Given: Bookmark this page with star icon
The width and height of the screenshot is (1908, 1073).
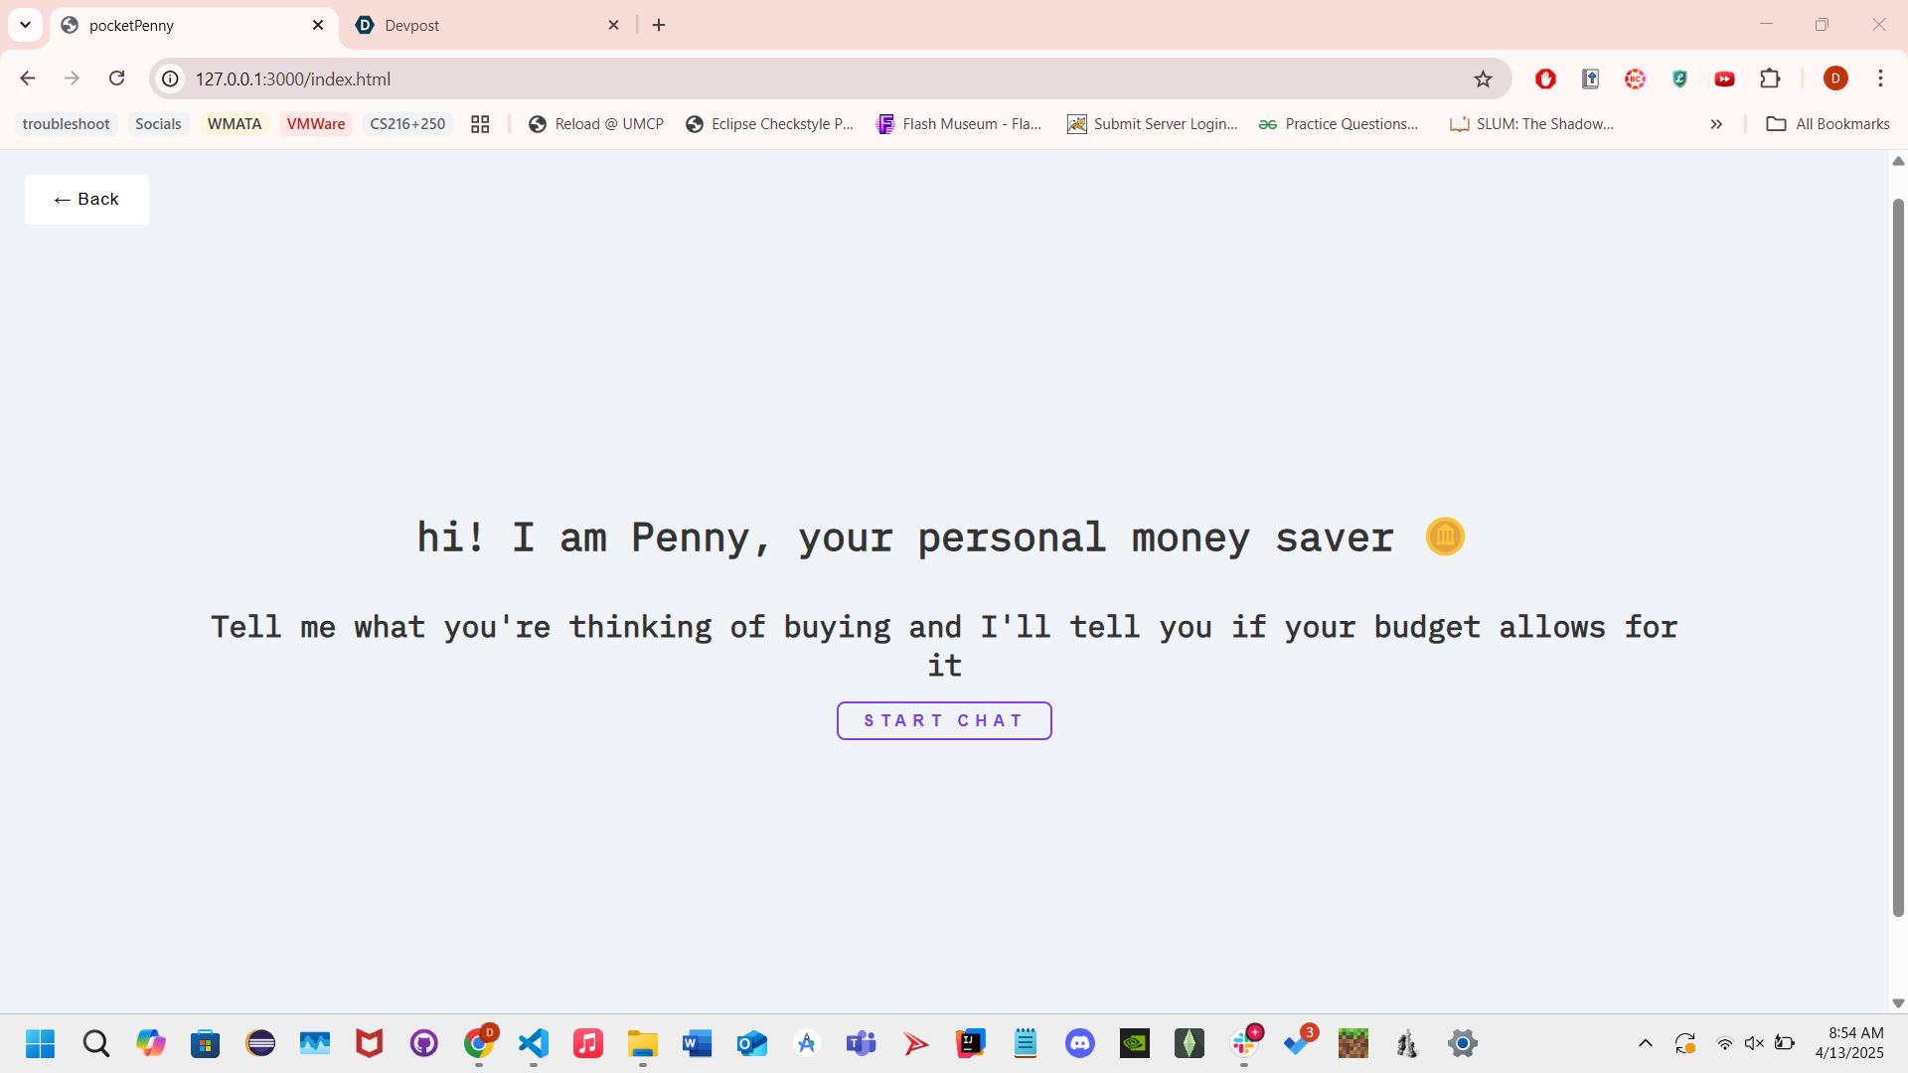Looking at the screenshot, I should point(1483,78).
